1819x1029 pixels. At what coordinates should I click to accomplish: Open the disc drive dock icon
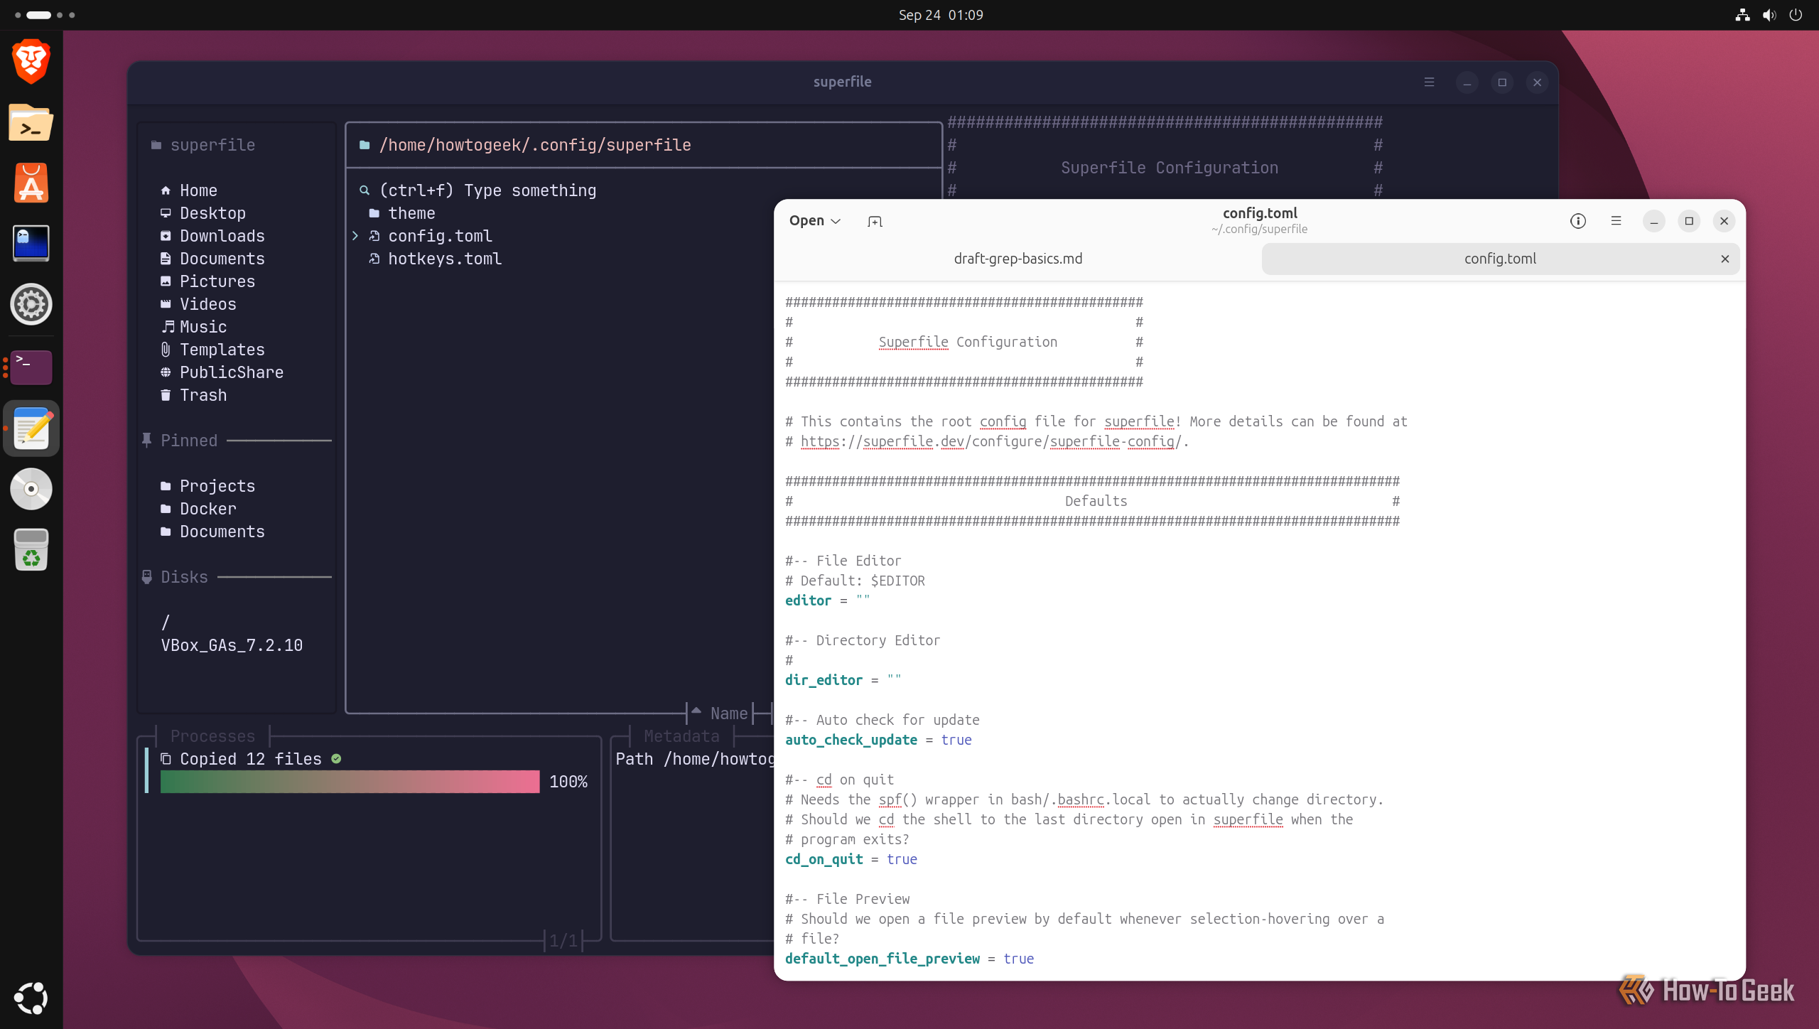[x=31, y=489]
